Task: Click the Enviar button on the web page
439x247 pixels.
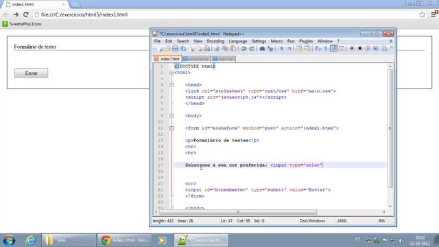Action: [31, 73]
